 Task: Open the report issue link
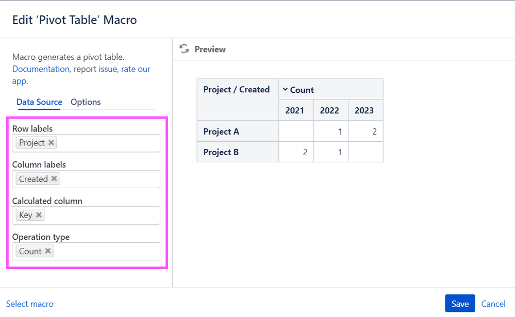click(x=108, y=69)
